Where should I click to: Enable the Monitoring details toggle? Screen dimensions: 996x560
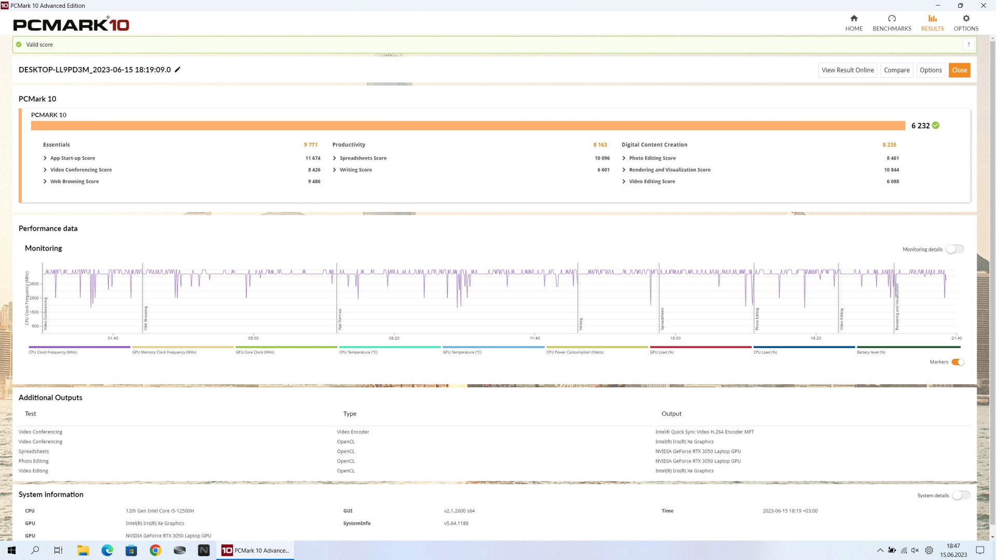click(x=955, y=249)
